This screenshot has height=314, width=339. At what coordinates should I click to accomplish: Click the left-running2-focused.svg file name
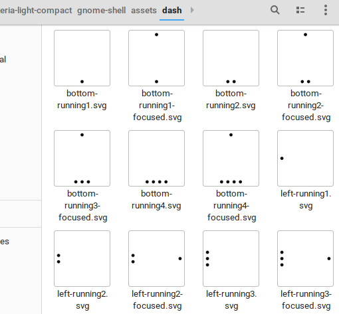(157, 300)
